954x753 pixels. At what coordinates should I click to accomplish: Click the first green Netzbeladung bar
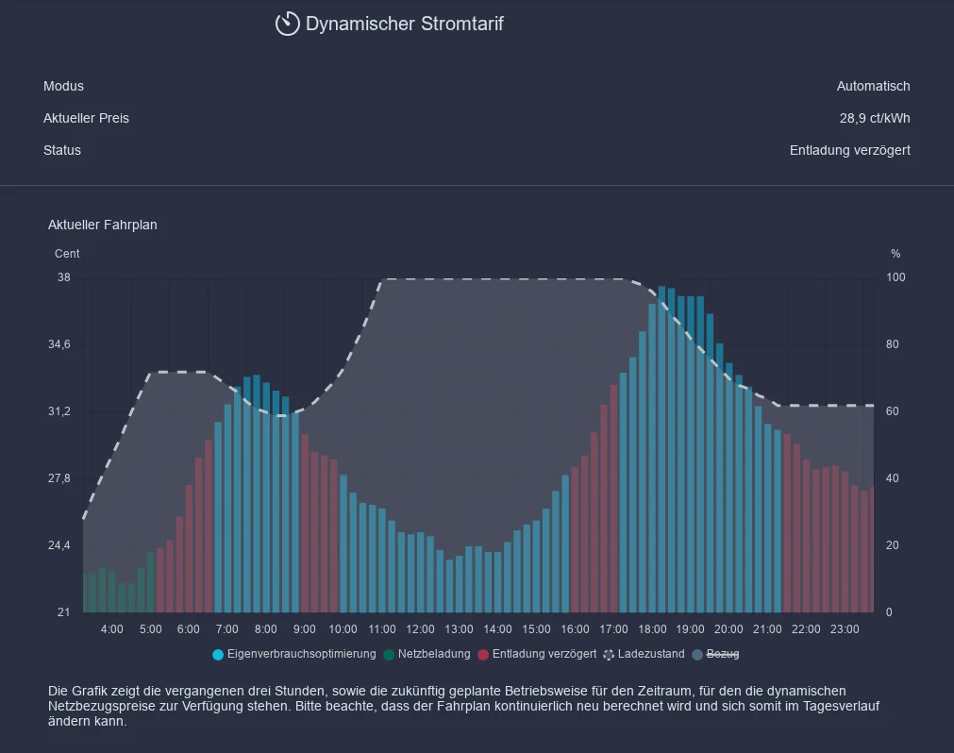[x=86, y=593]
